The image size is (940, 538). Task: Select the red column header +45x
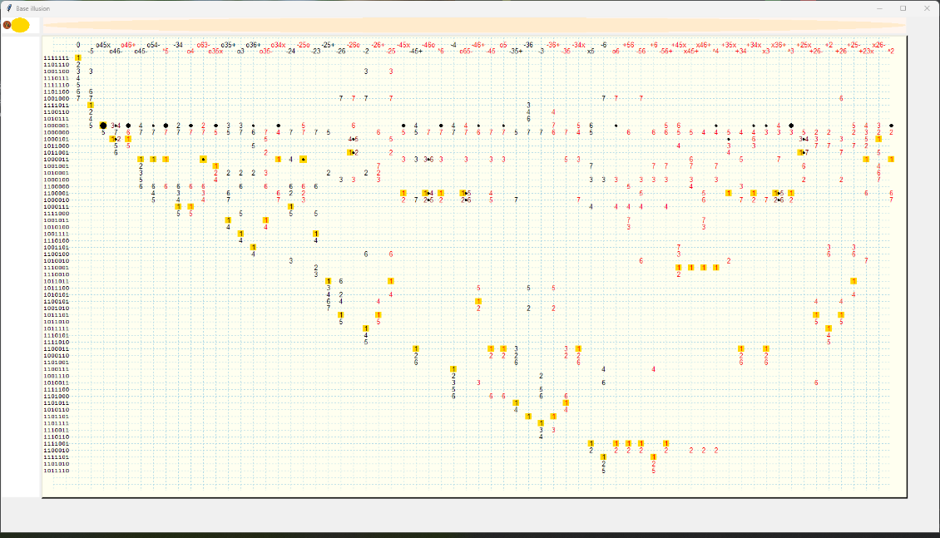click(x=679, y=45)
